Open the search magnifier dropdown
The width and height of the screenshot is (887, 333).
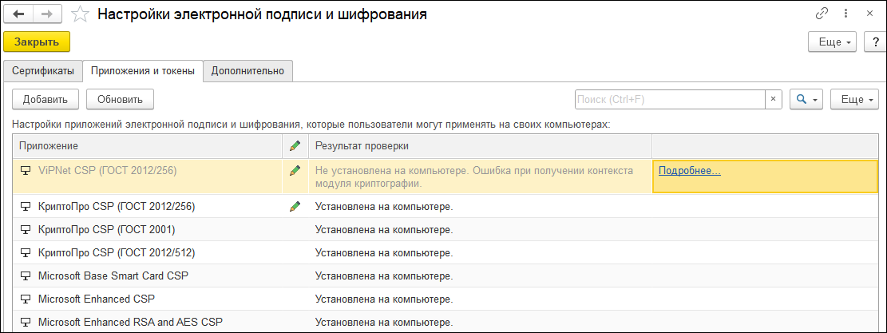pyautogui.click(x=806, y=100)
